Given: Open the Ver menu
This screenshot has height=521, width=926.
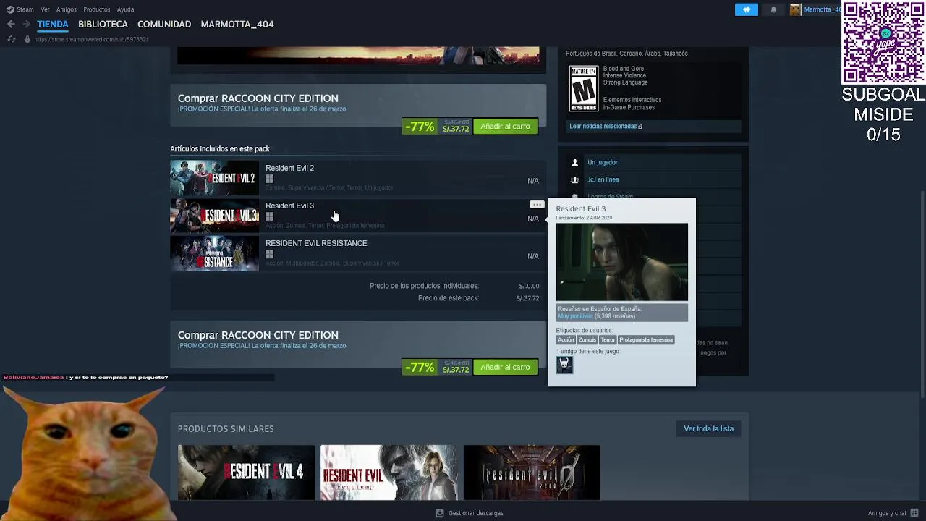Looking at the screenshot, I should tap(45, 9).
